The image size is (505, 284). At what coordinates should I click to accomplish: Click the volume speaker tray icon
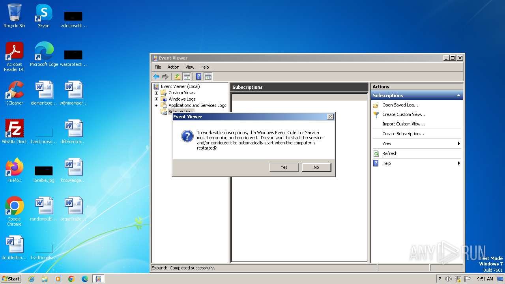tap(449, 279)
